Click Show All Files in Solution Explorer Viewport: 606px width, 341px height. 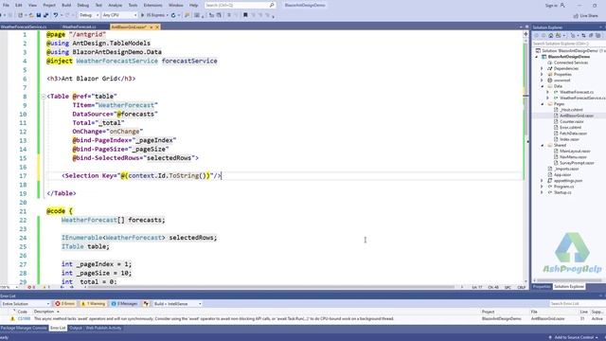tap(598, 36)
